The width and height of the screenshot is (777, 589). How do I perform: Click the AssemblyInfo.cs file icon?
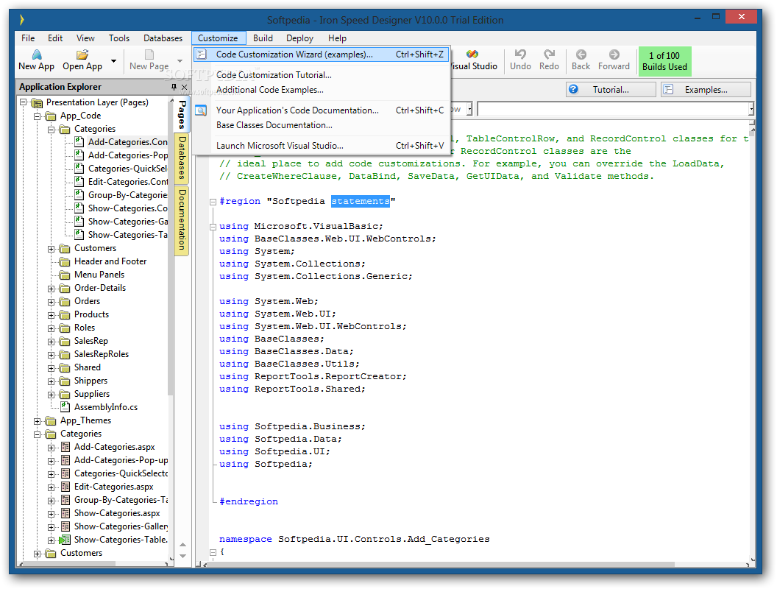[65, 406]
